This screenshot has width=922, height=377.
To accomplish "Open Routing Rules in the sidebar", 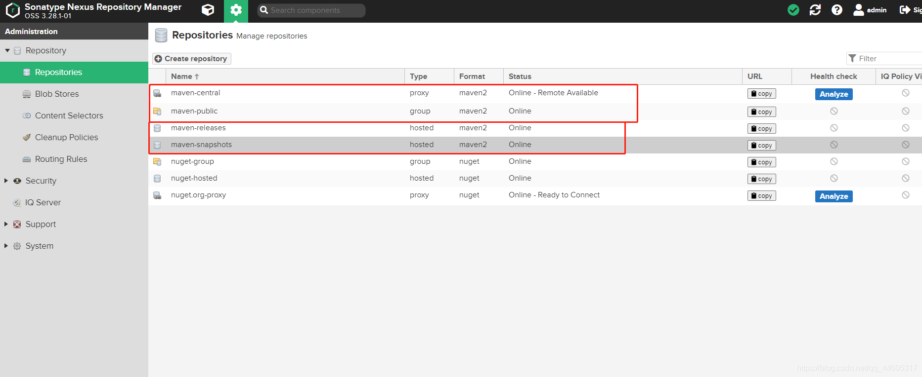I will point(74,159).
